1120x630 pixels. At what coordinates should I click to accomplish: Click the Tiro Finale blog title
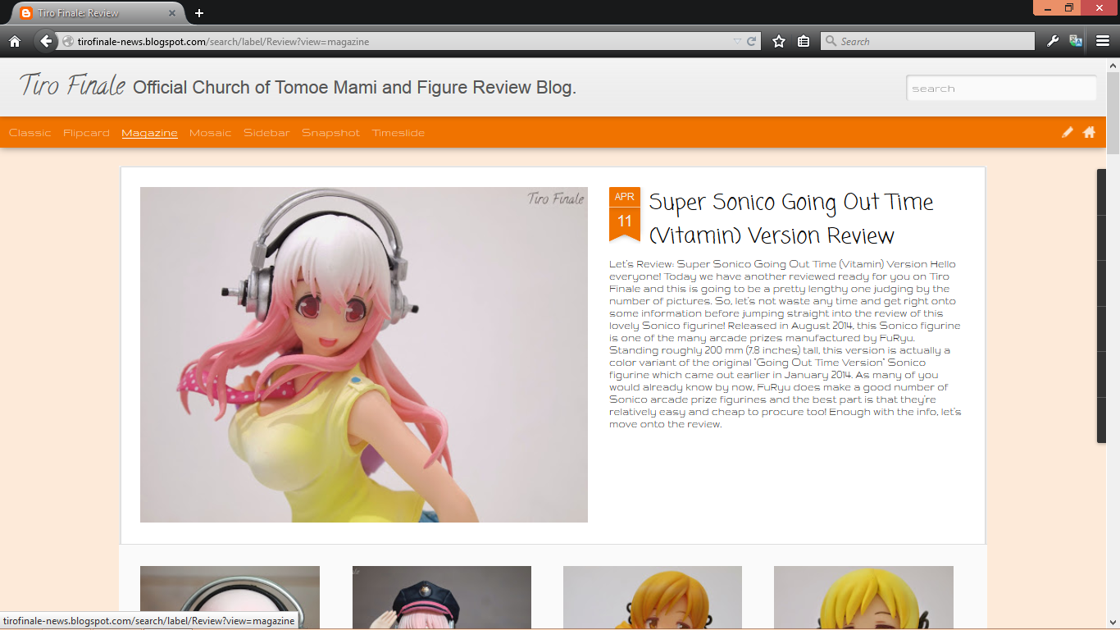click(72, 84)
